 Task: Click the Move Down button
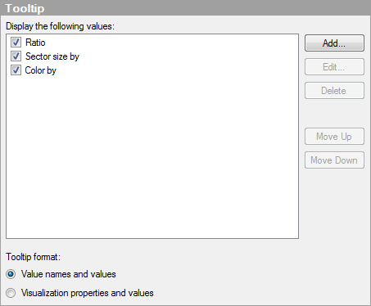click(x=334, y=160)
